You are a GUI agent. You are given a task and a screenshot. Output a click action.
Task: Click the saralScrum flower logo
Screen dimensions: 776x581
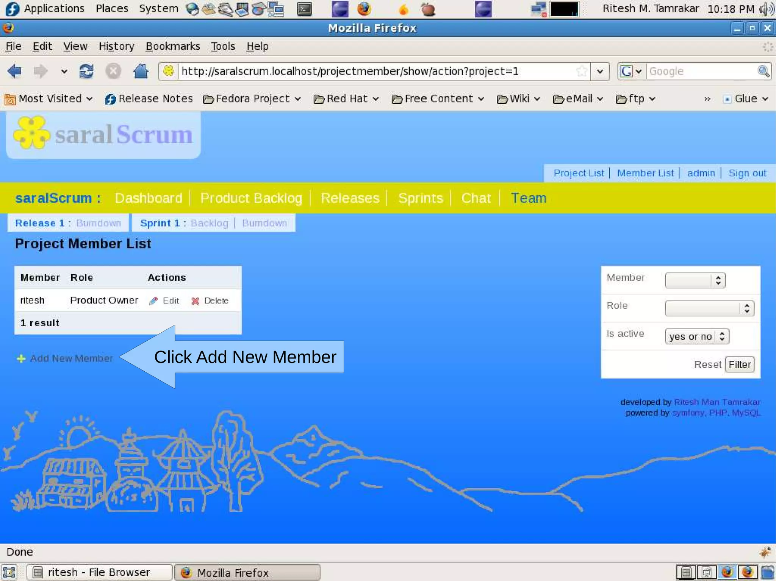pyautogui.click(x=31, y=133)
